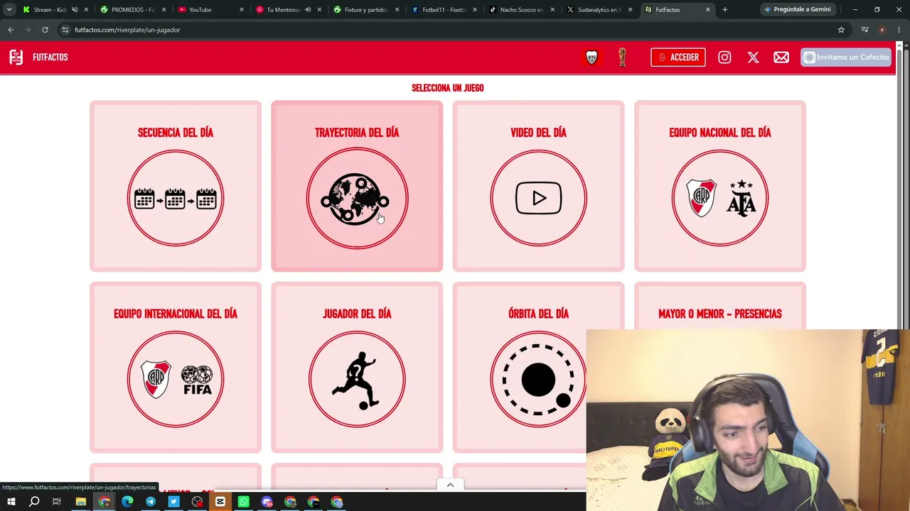Switch to the Tu Mentirosa tab
The height and width of the screenshot is (511, 910).
(283, 10)
